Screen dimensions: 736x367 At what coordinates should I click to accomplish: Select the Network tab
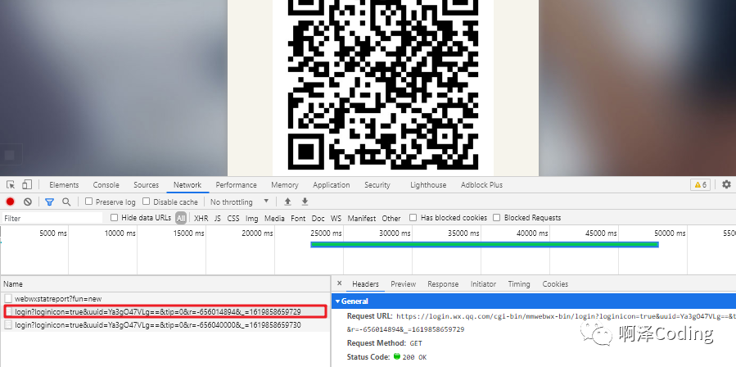[x=187, y=184]
